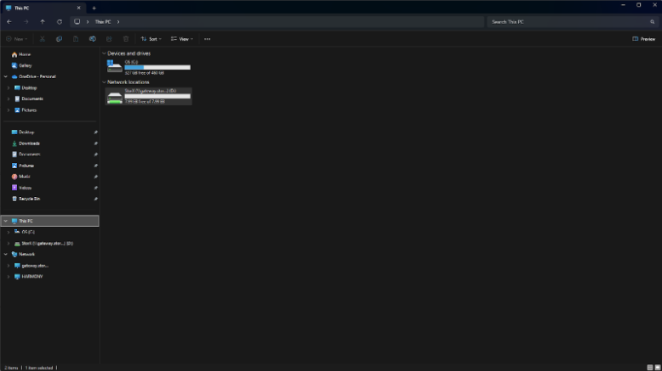Open a new tab with plus button

[94, 8]
